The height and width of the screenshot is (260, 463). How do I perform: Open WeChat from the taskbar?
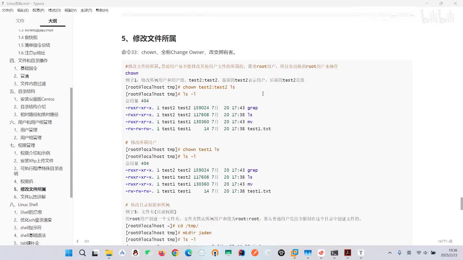coord(149,253)
